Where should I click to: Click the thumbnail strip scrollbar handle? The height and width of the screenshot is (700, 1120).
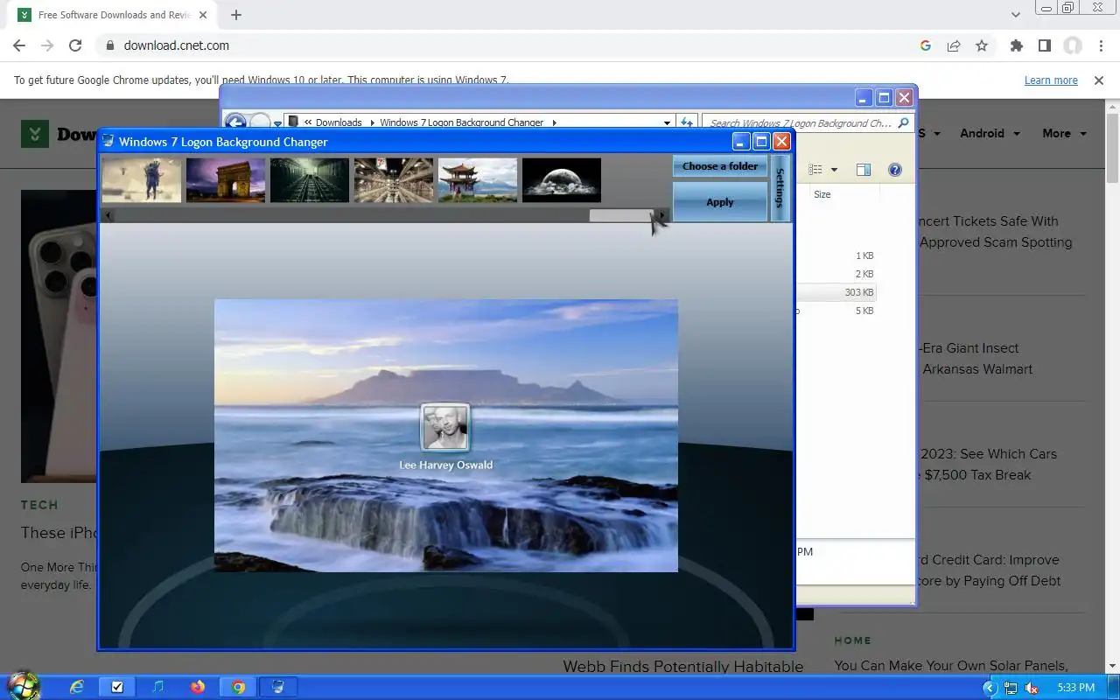(621, 215)
